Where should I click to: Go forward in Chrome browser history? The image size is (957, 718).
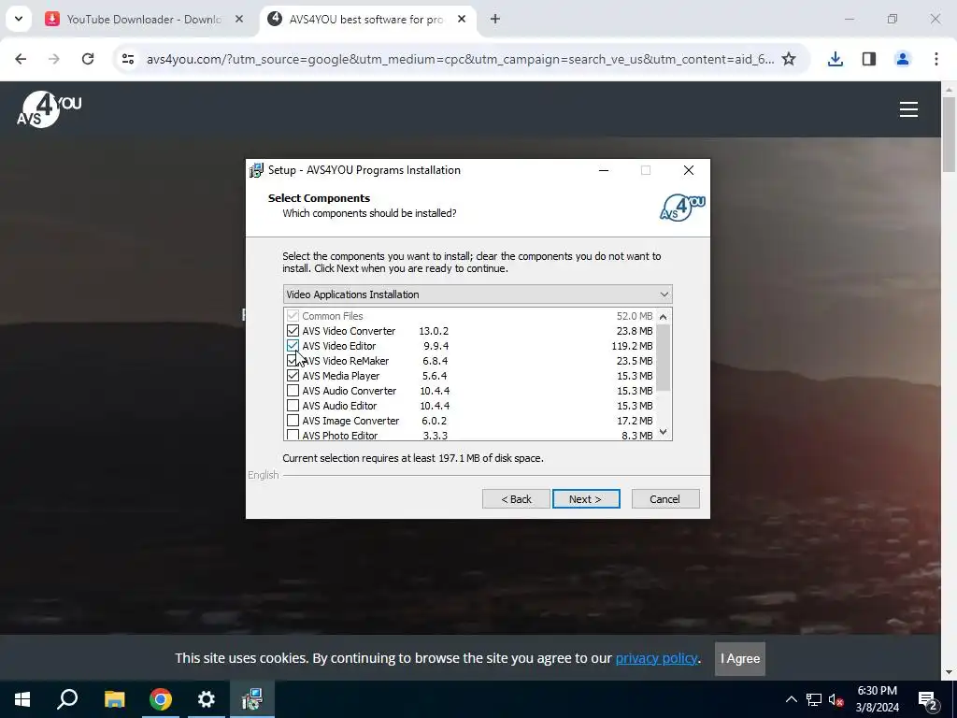[54, 59]
